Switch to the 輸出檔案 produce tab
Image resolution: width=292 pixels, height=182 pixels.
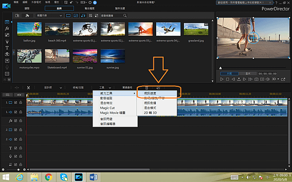(90, 8)
